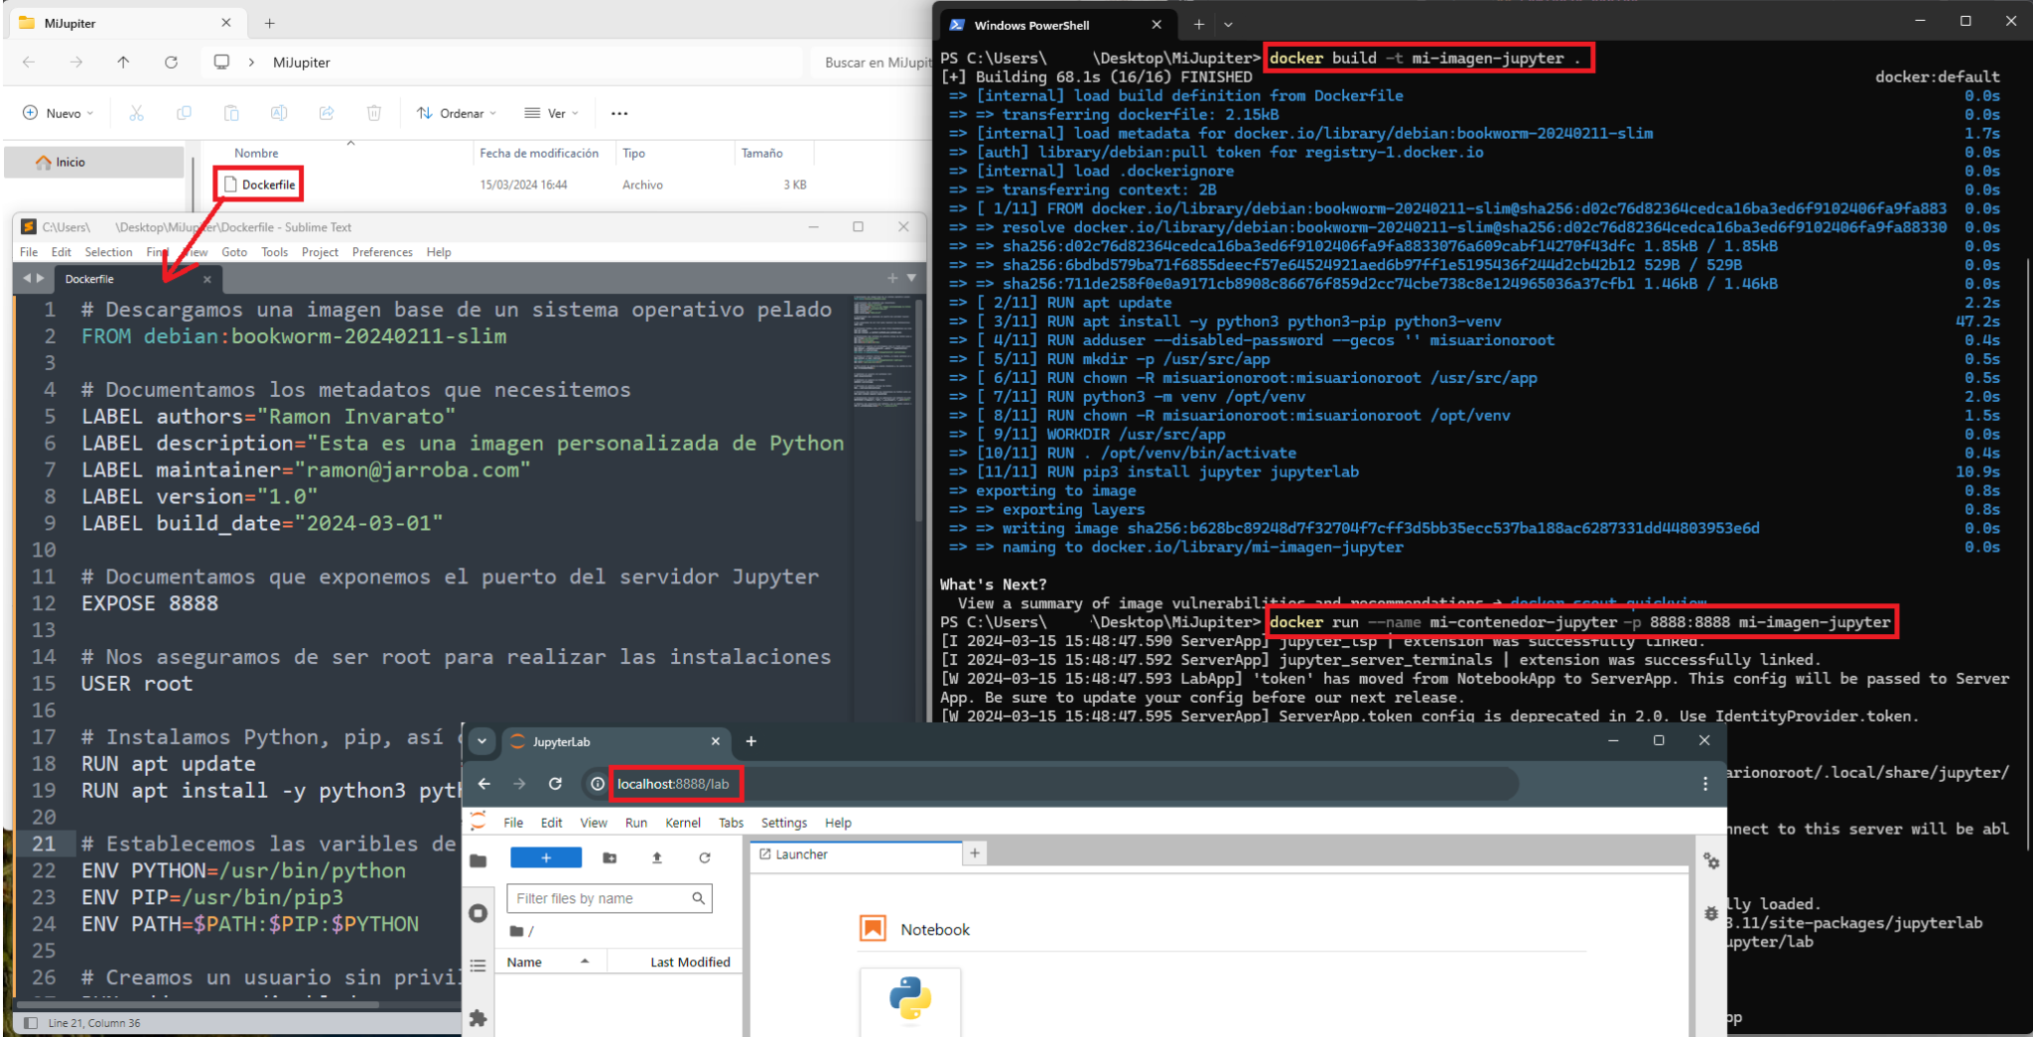2033x1037 pixels.
Task: Click the Paste clipboard icon in File Explorer
Action: click(x=231, y=113)
